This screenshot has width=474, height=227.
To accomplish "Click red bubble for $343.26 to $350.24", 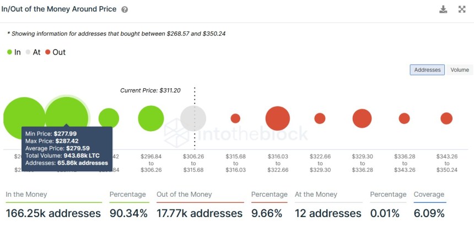I will (446, 118).
